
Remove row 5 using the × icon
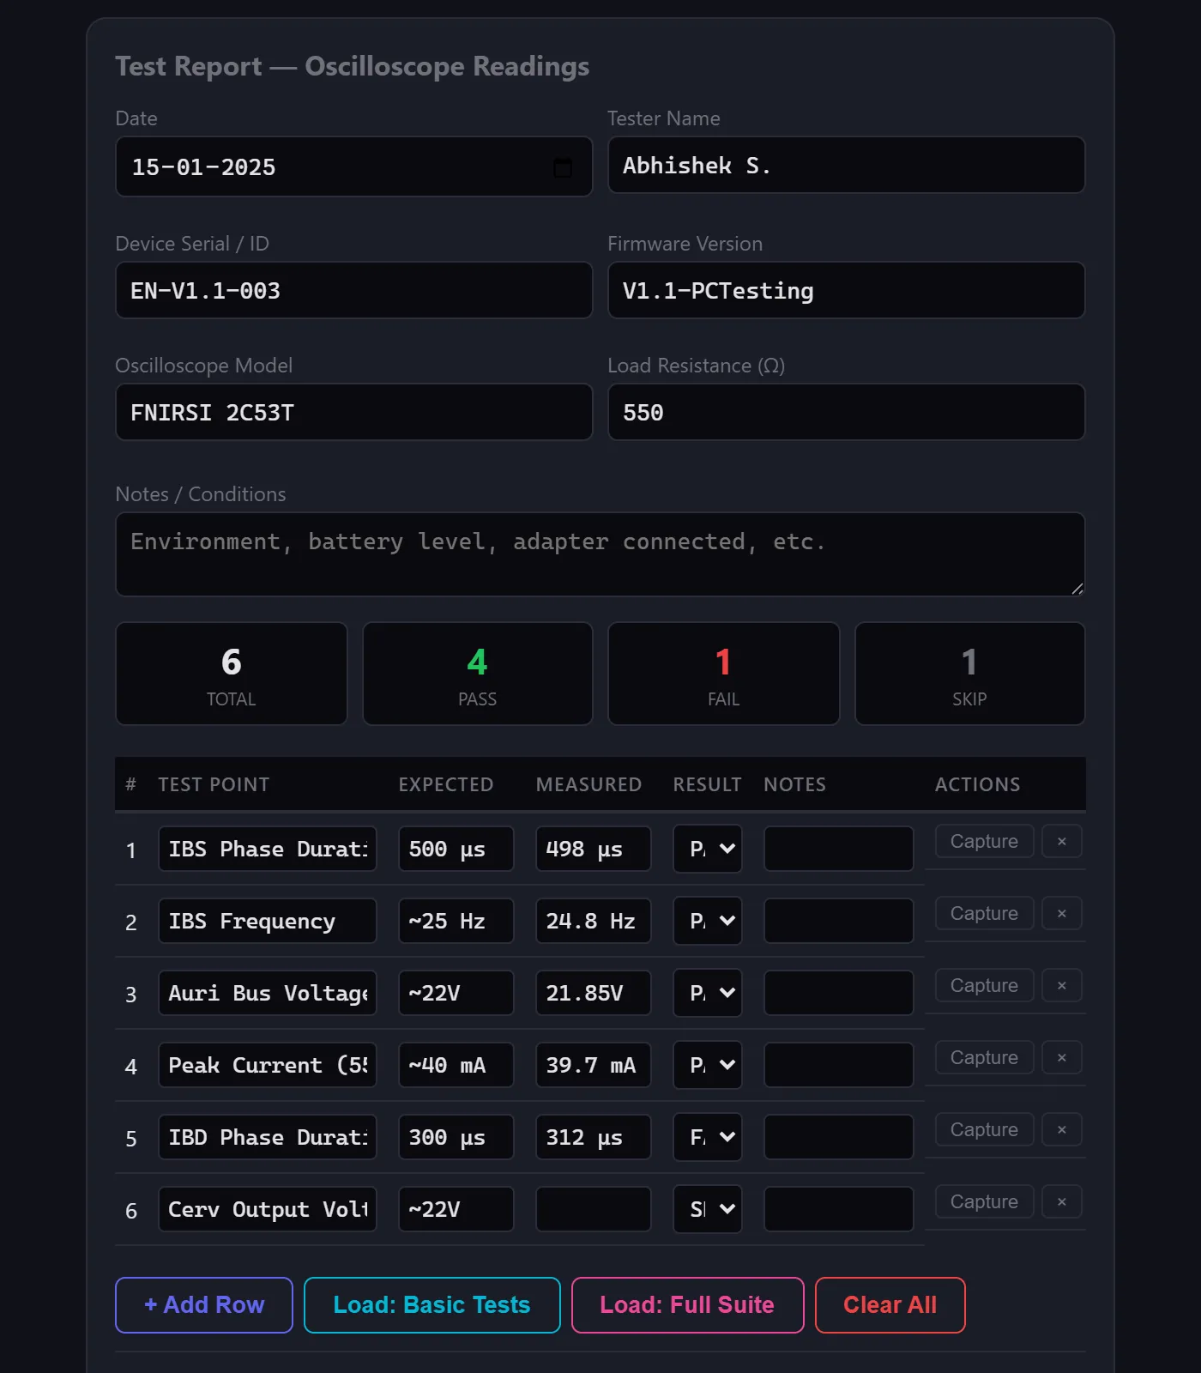click(1061, 1130)
